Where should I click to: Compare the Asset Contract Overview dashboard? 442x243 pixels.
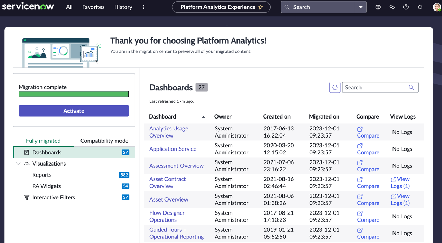pos(368,183)
